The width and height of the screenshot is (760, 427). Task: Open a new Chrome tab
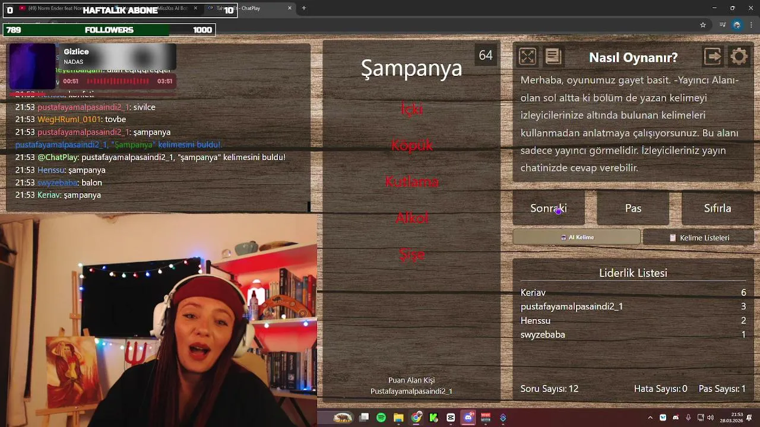pyautogui.click(x=303, y=8)
